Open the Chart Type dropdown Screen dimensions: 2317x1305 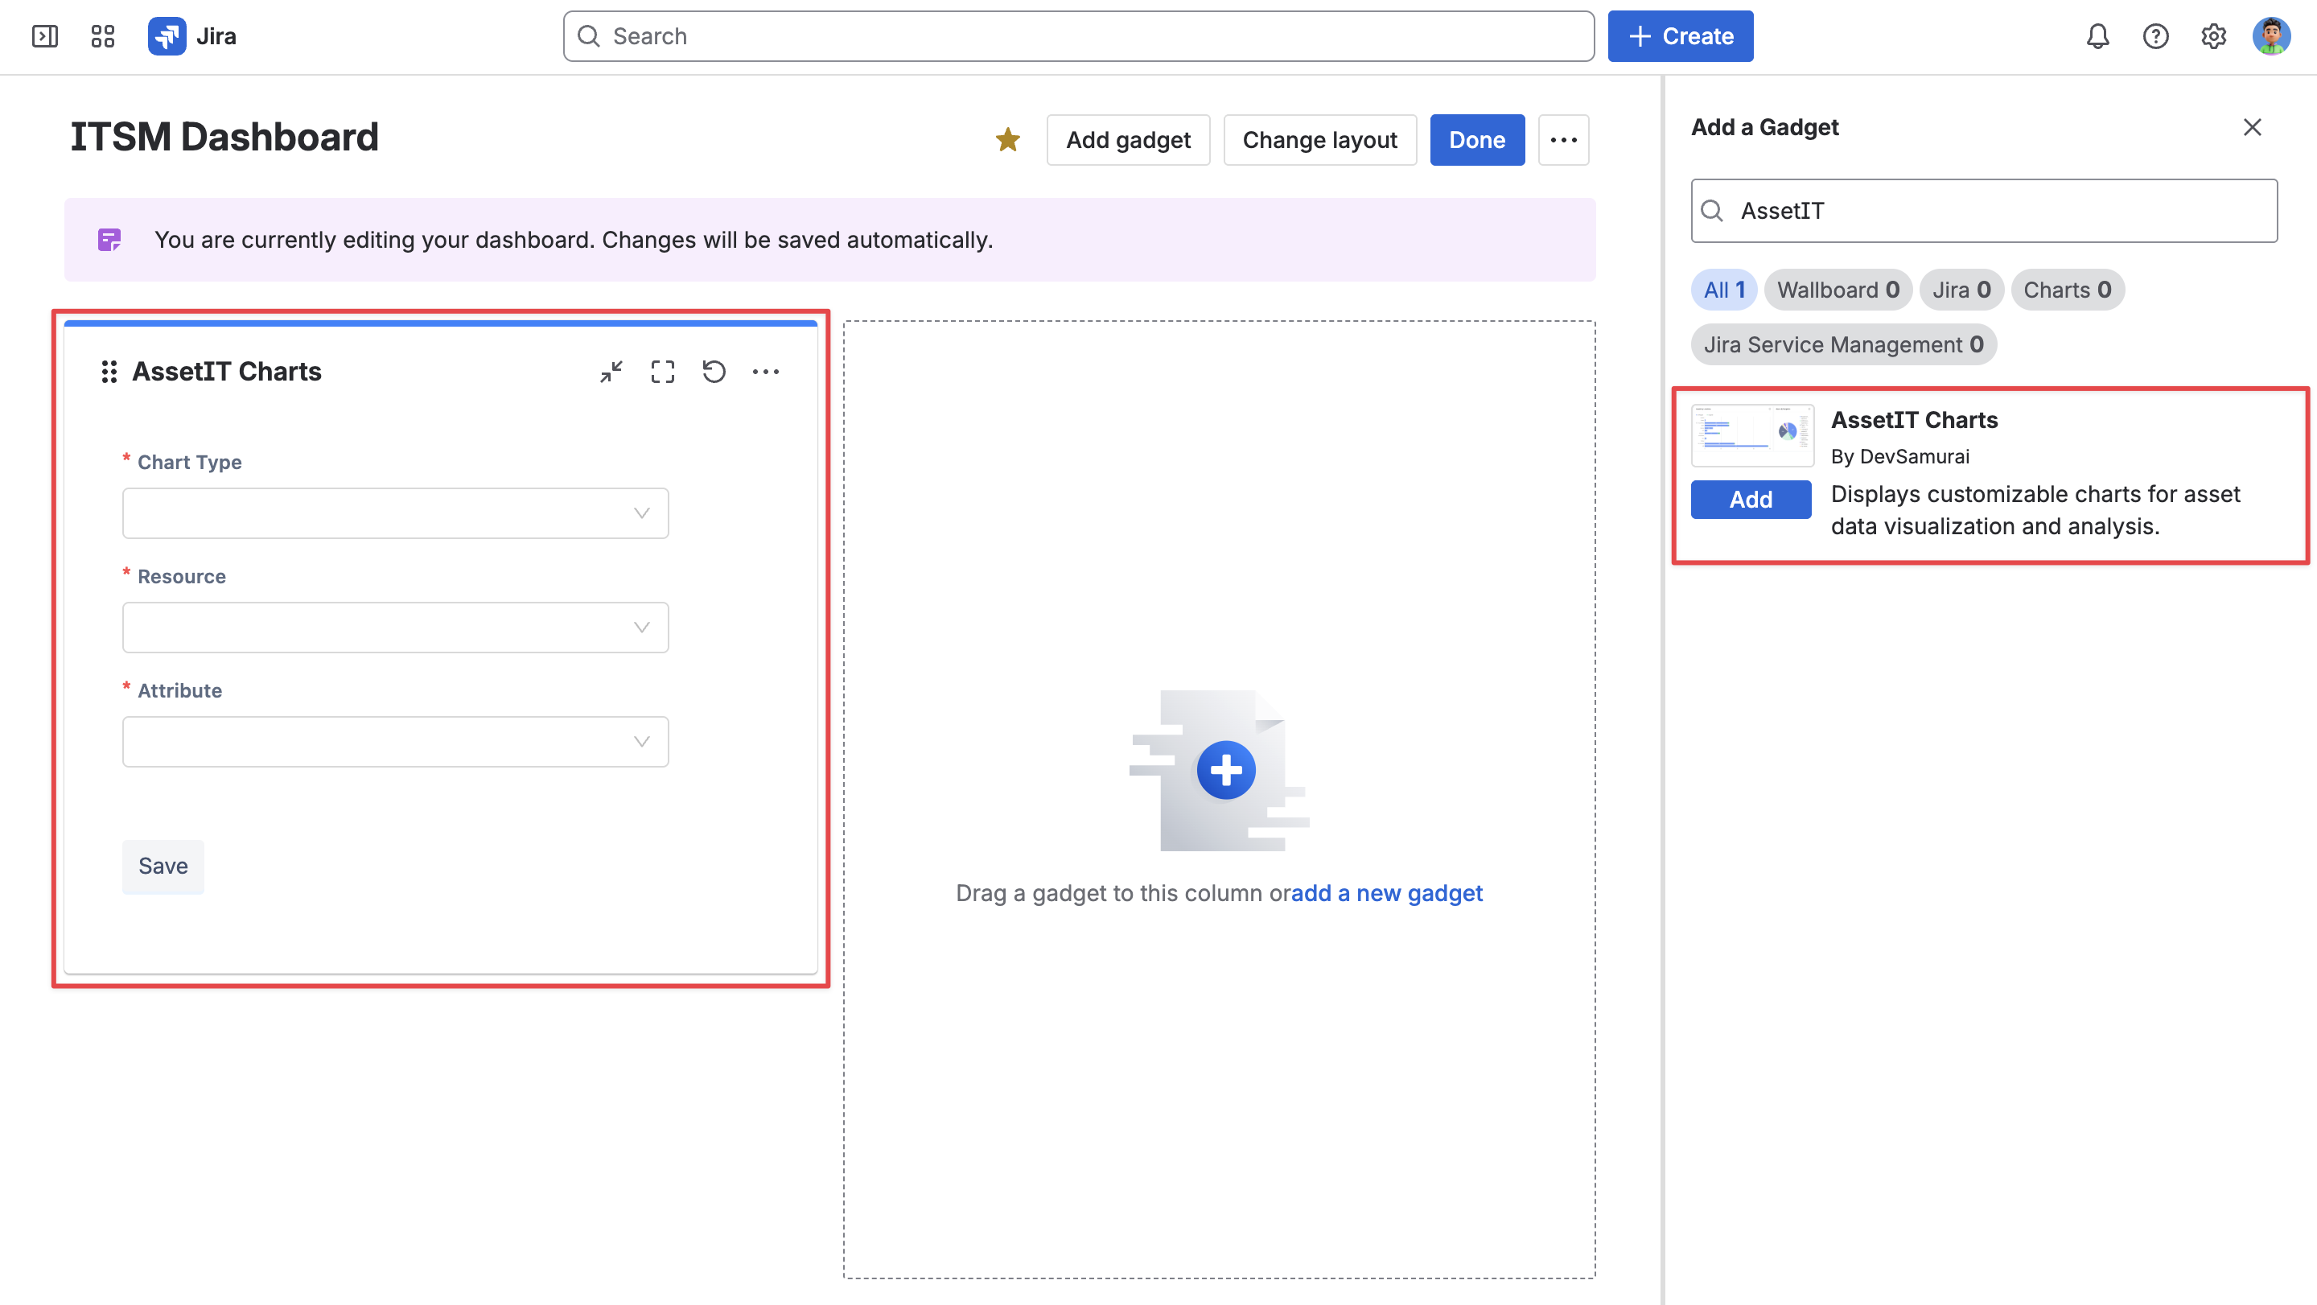[x=396, y=513]
